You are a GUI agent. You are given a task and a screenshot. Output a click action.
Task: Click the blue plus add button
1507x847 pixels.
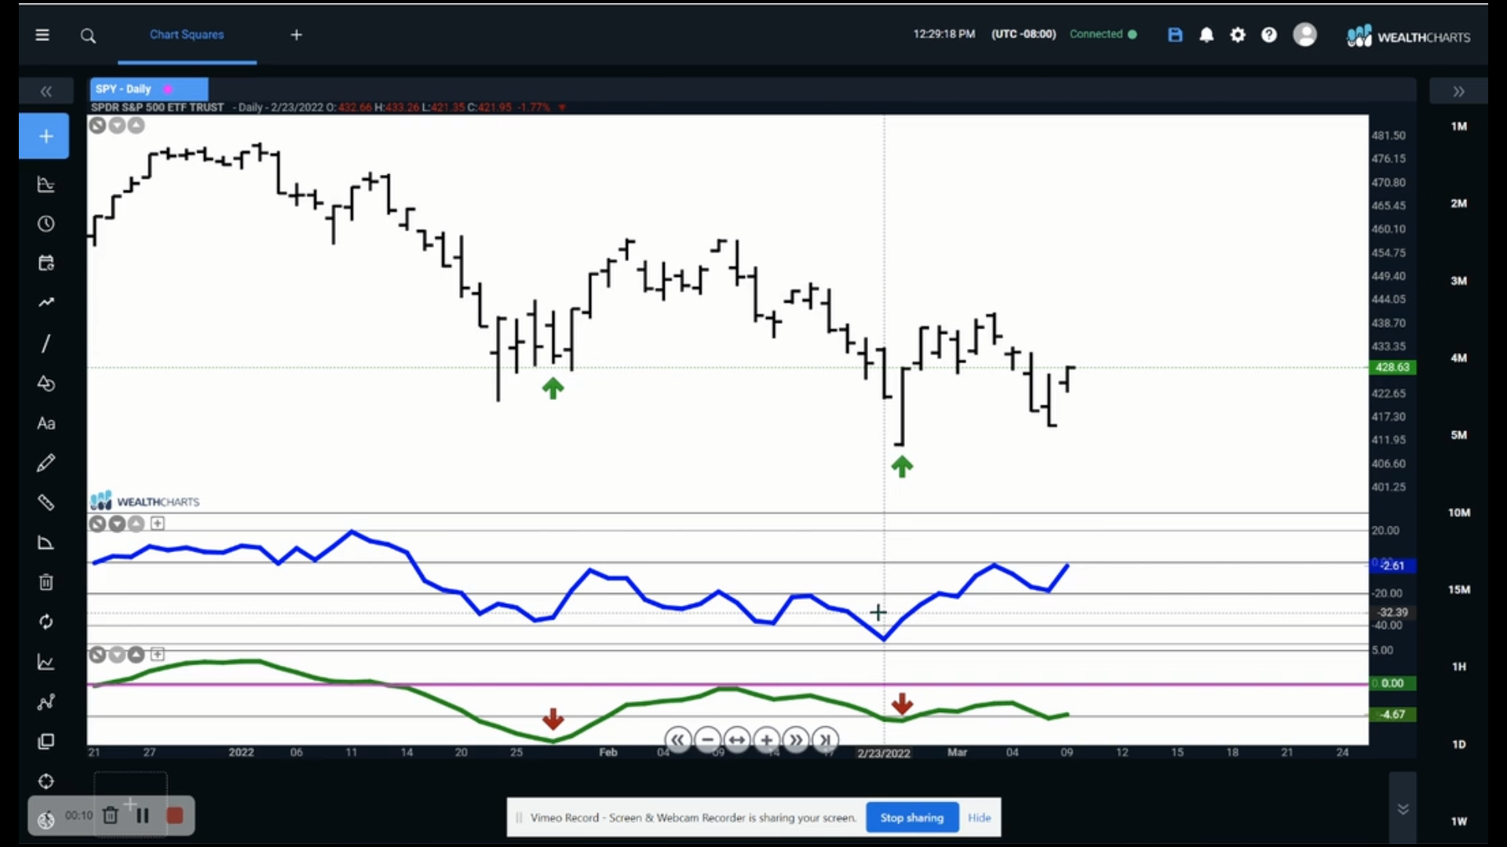click(x=45, y=136)
